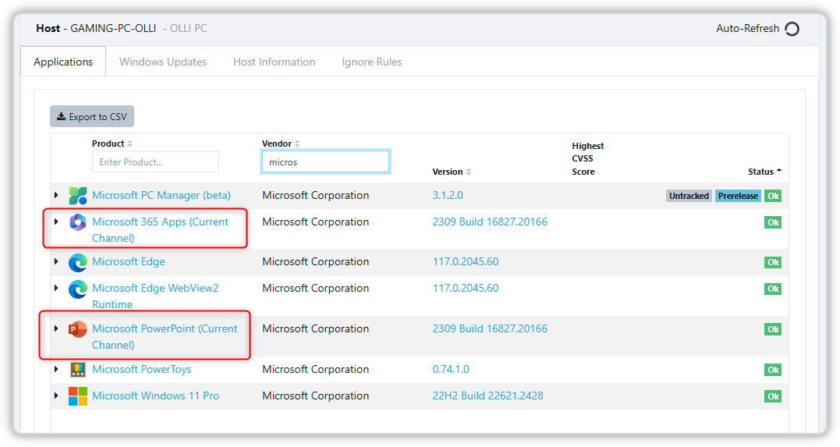Expand the Microsoft PC Manager row

[x=55, y=195]
